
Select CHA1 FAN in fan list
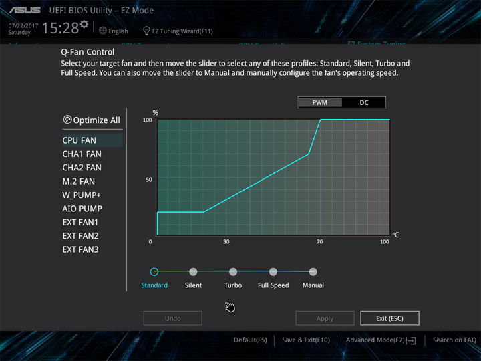coord(82,154)
